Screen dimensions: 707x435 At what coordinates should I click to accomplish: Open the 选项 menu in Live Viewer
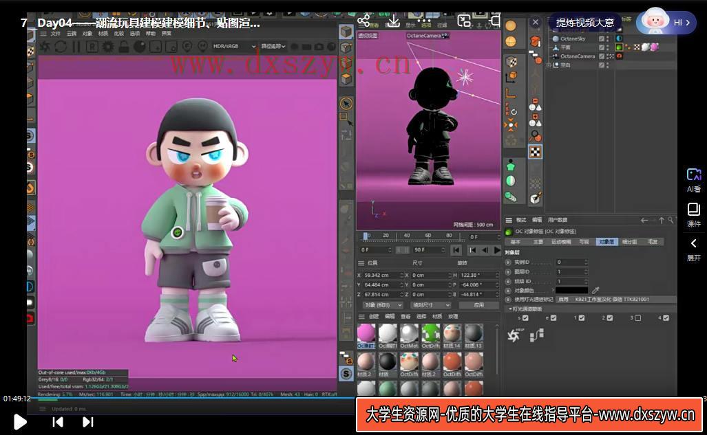135,34
